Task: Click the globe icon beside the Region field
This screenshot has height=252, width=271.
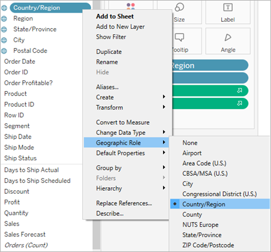Action: pyautogui.click(x=4, y=19)
